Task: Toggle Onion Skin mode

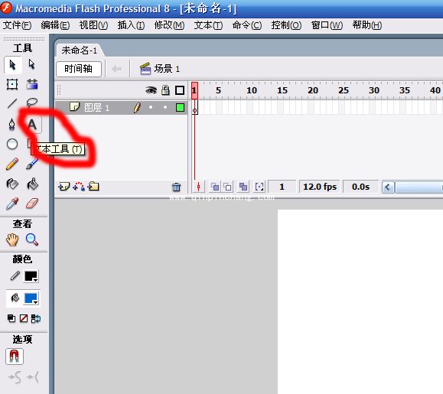Action: tap(215, 187)
